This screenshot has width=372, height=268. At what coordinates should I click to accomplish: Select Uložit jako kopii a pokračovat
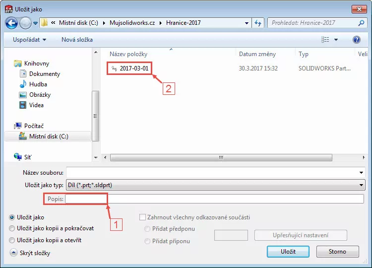(x=11, y=228)
